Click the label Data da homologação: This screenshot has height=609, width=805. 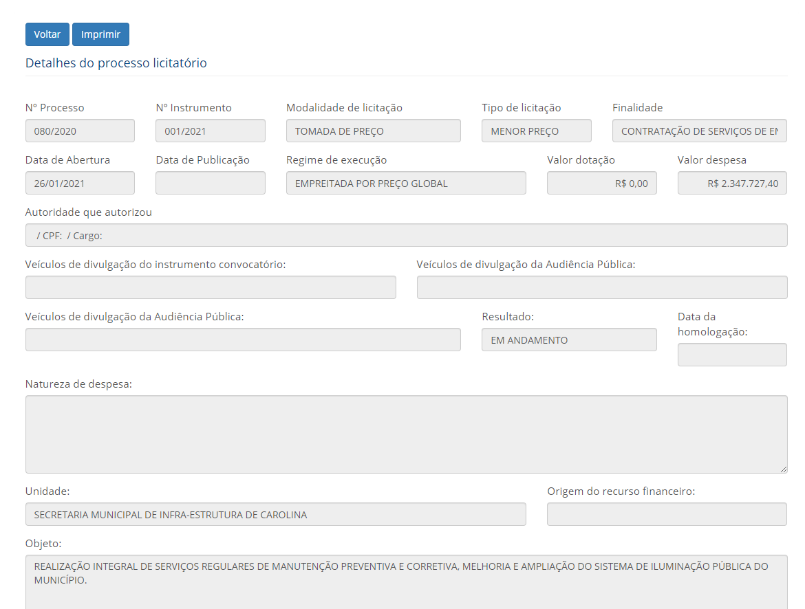point(712,324)
